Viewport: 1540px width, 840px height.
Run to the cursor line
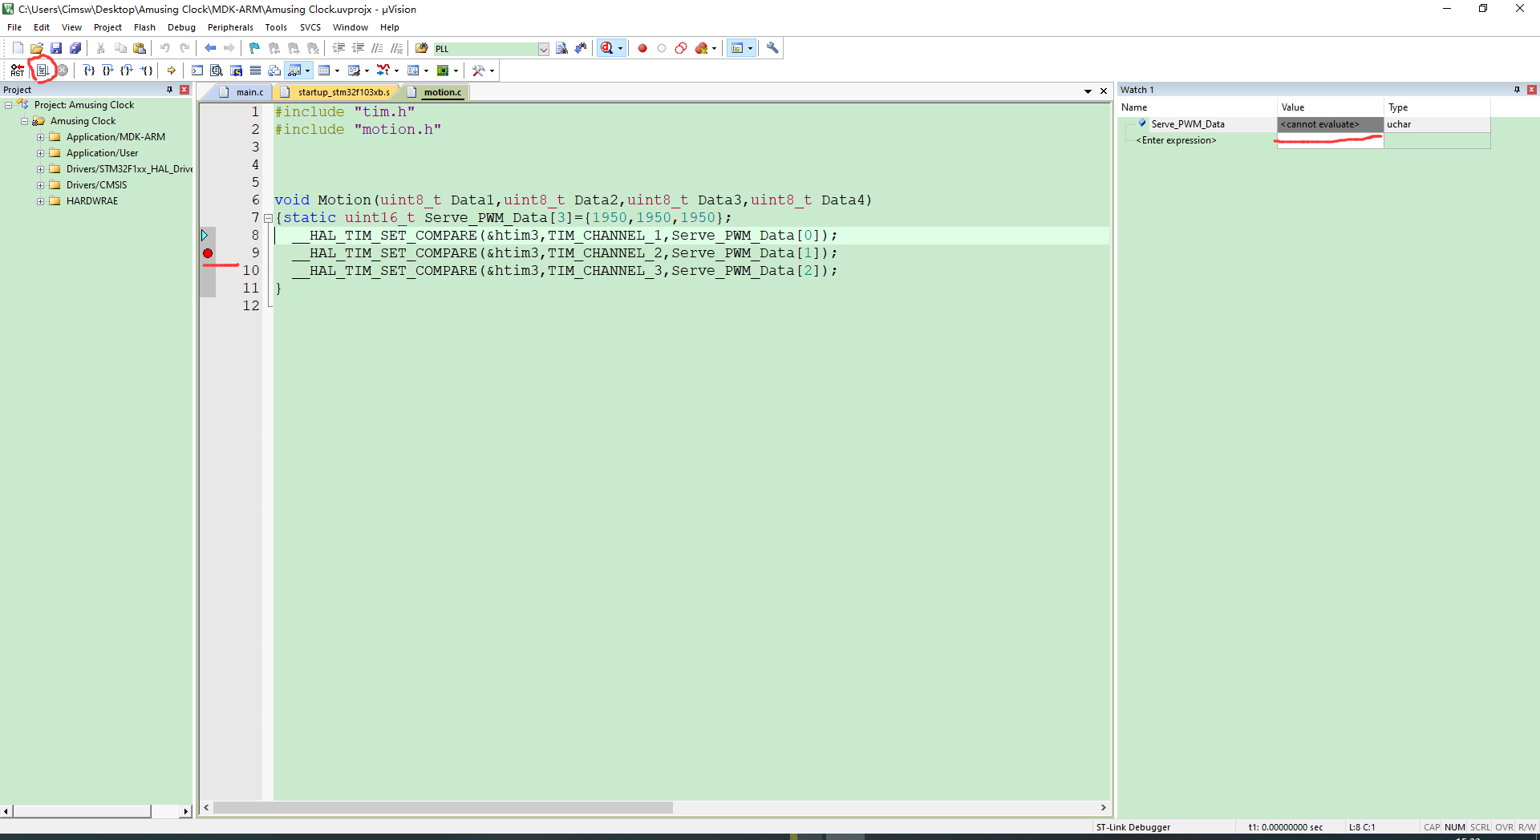[146, 71]
